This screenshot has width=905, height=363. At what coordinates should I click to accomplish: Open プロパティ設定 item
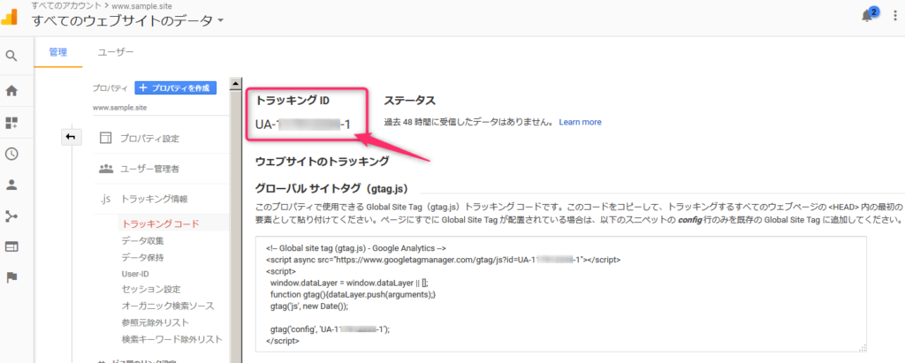tap(149, 139)
